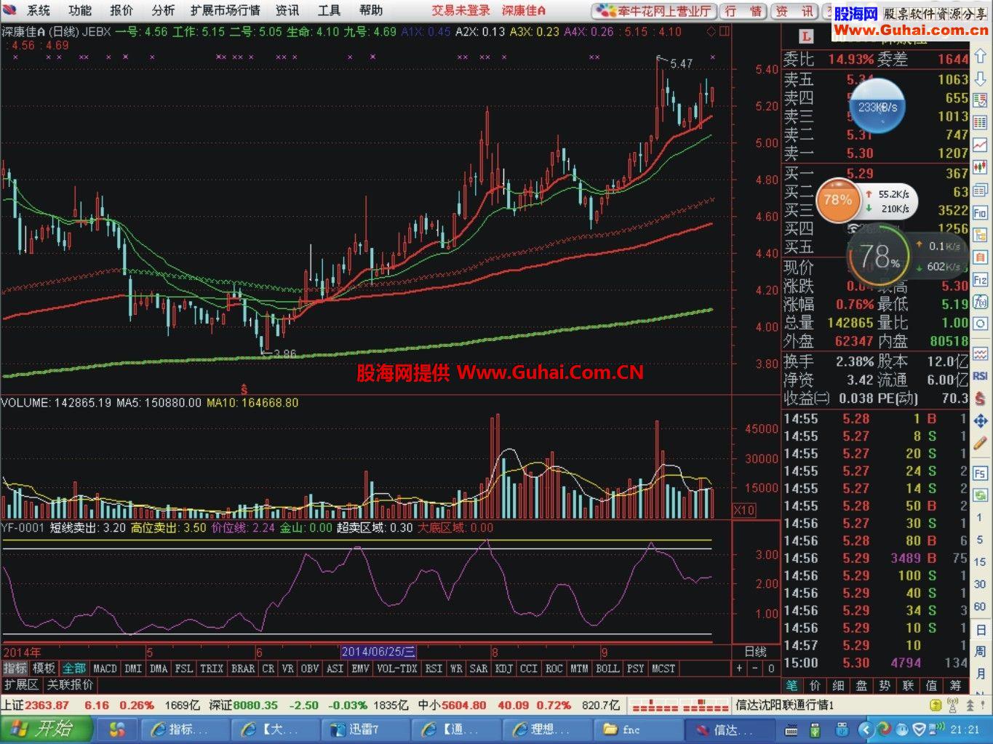Image resolution: width=993 pixels, height=744 pixels.
Task: Select the TRIX indicator tab
Action: click(212, 668)
